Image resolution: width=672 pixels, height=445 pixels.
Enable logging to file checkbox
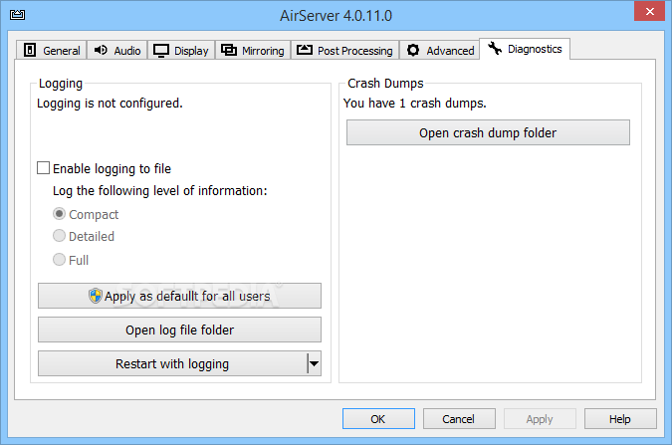(43, 168)
